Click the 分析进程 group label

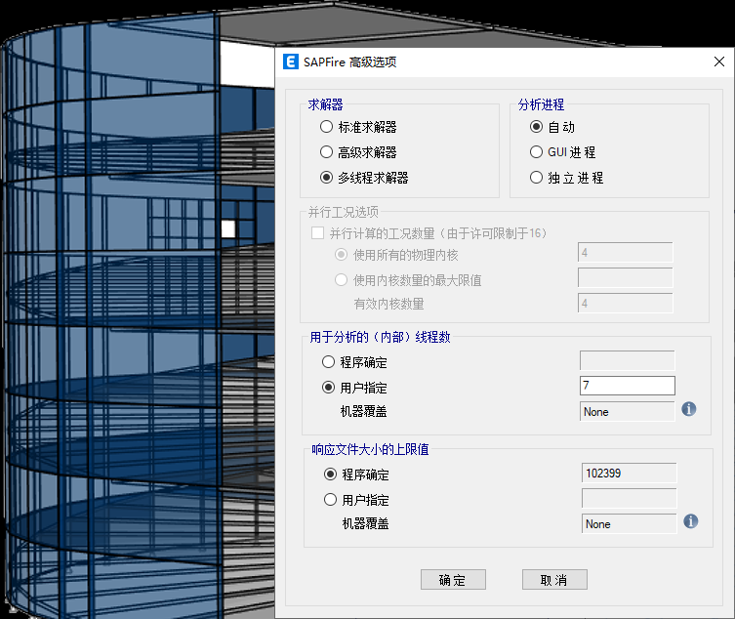coord(541,104)
